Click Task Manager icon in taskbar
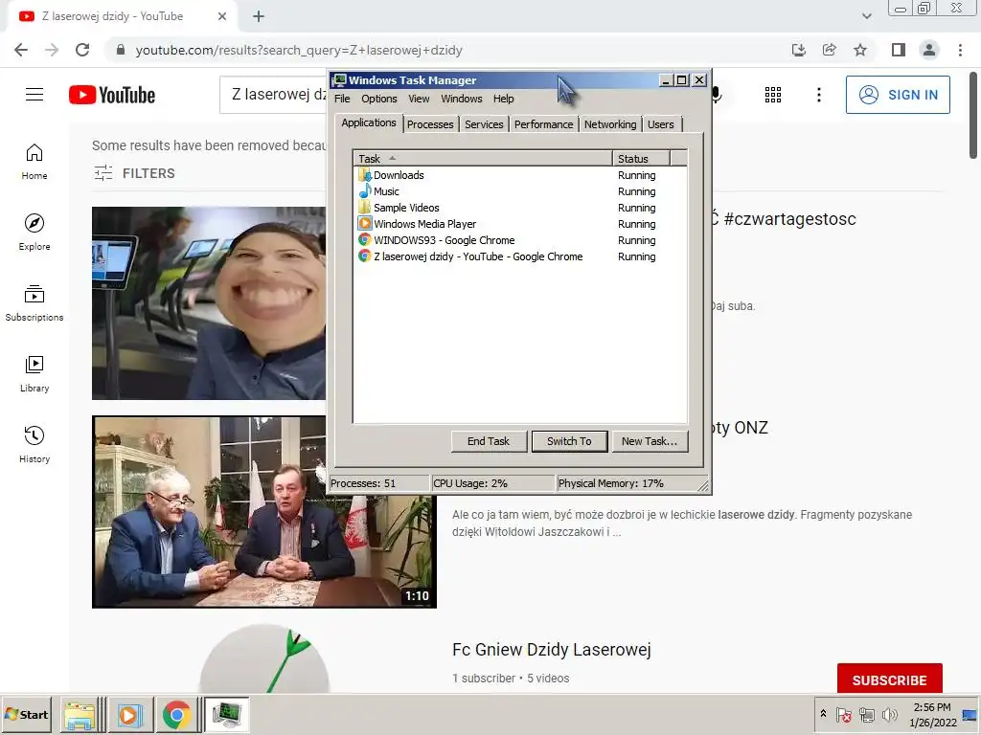Viewport: 981px width, 735px height. point(226,714)
